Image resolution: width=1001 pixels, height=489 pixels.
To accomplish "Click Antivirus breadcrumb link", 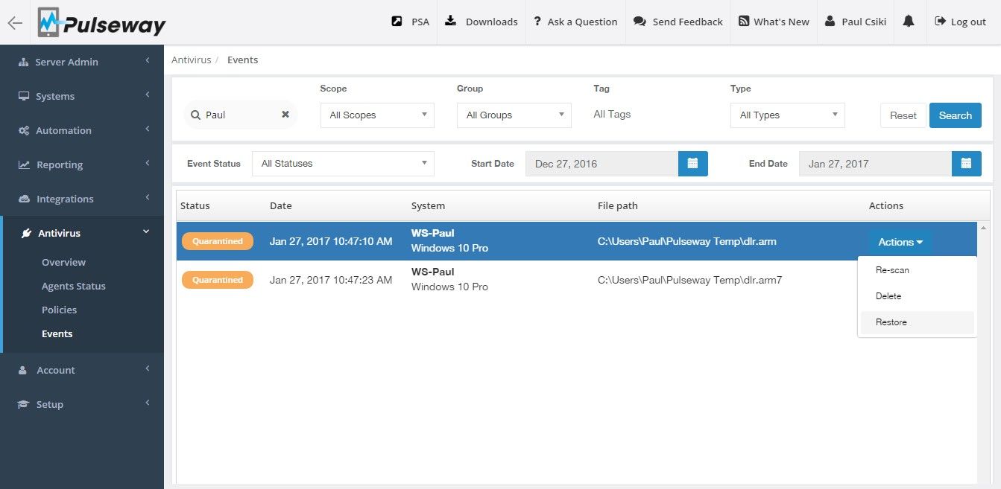I will pos(191,60).
